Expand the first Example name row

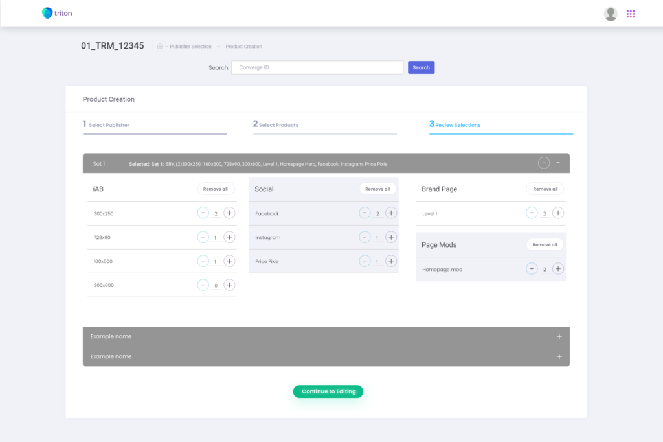559,336
